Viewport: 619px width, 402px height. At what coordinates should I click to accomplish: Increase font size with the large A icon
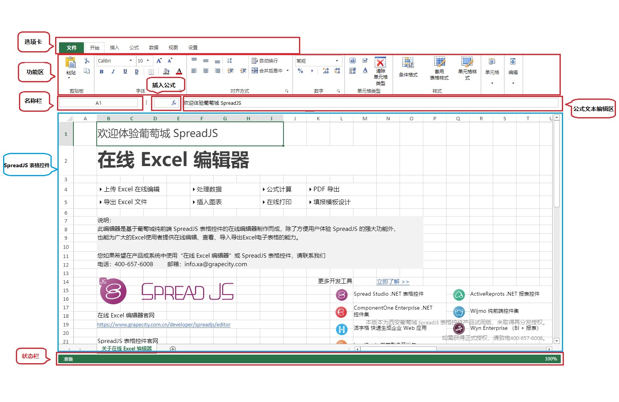[159, 61]
